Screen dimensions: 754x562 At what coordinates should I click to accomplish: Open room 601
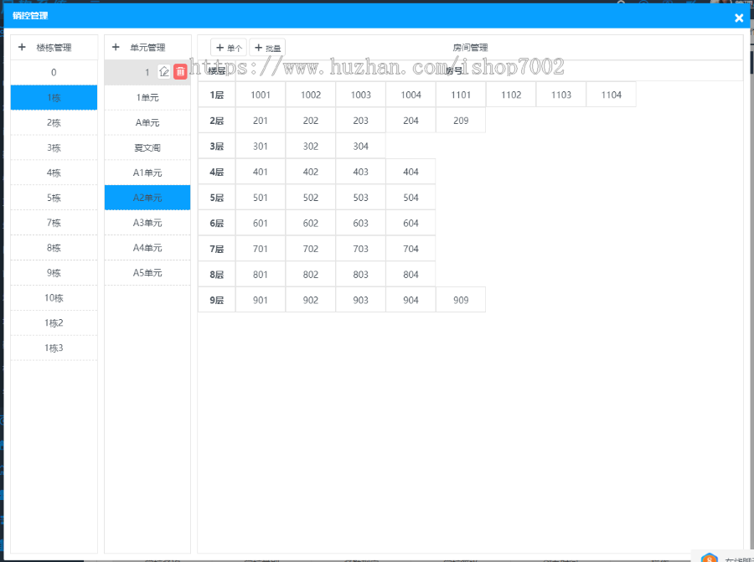[261, 223]
